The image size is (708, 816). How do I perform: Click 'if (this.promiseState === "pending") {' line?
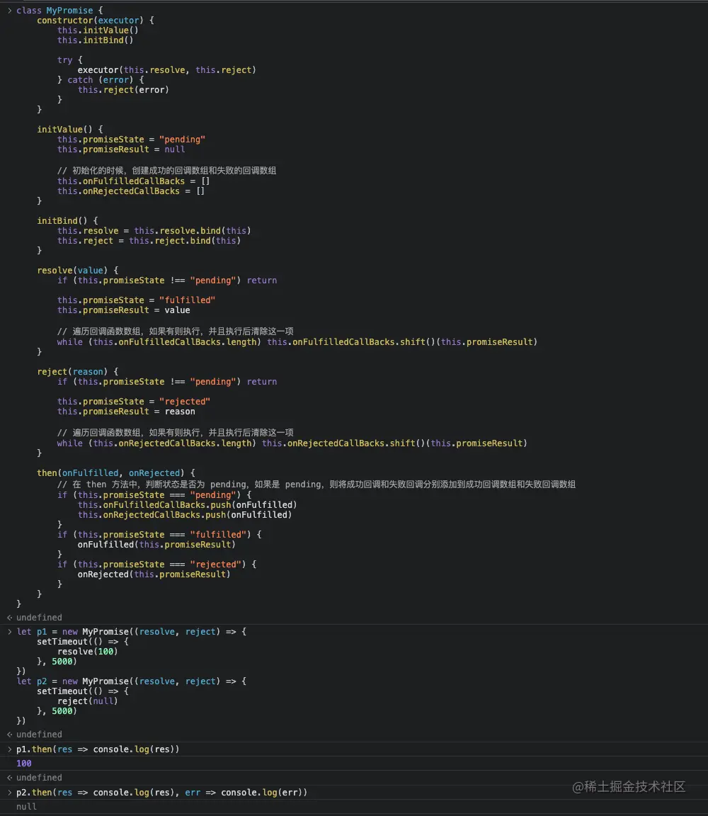tap(154, 495)
